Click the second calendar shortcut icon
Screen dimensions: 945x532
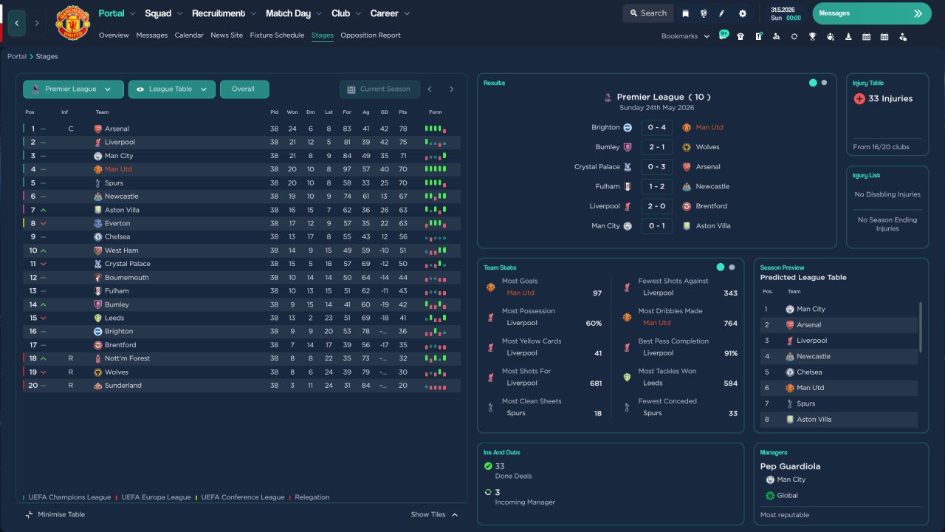tap(884, 36)
